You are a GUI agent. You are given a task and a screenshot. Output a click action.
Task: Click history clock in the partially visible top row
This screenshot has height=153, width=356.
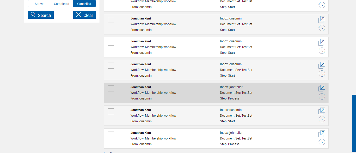coord(322,5)
